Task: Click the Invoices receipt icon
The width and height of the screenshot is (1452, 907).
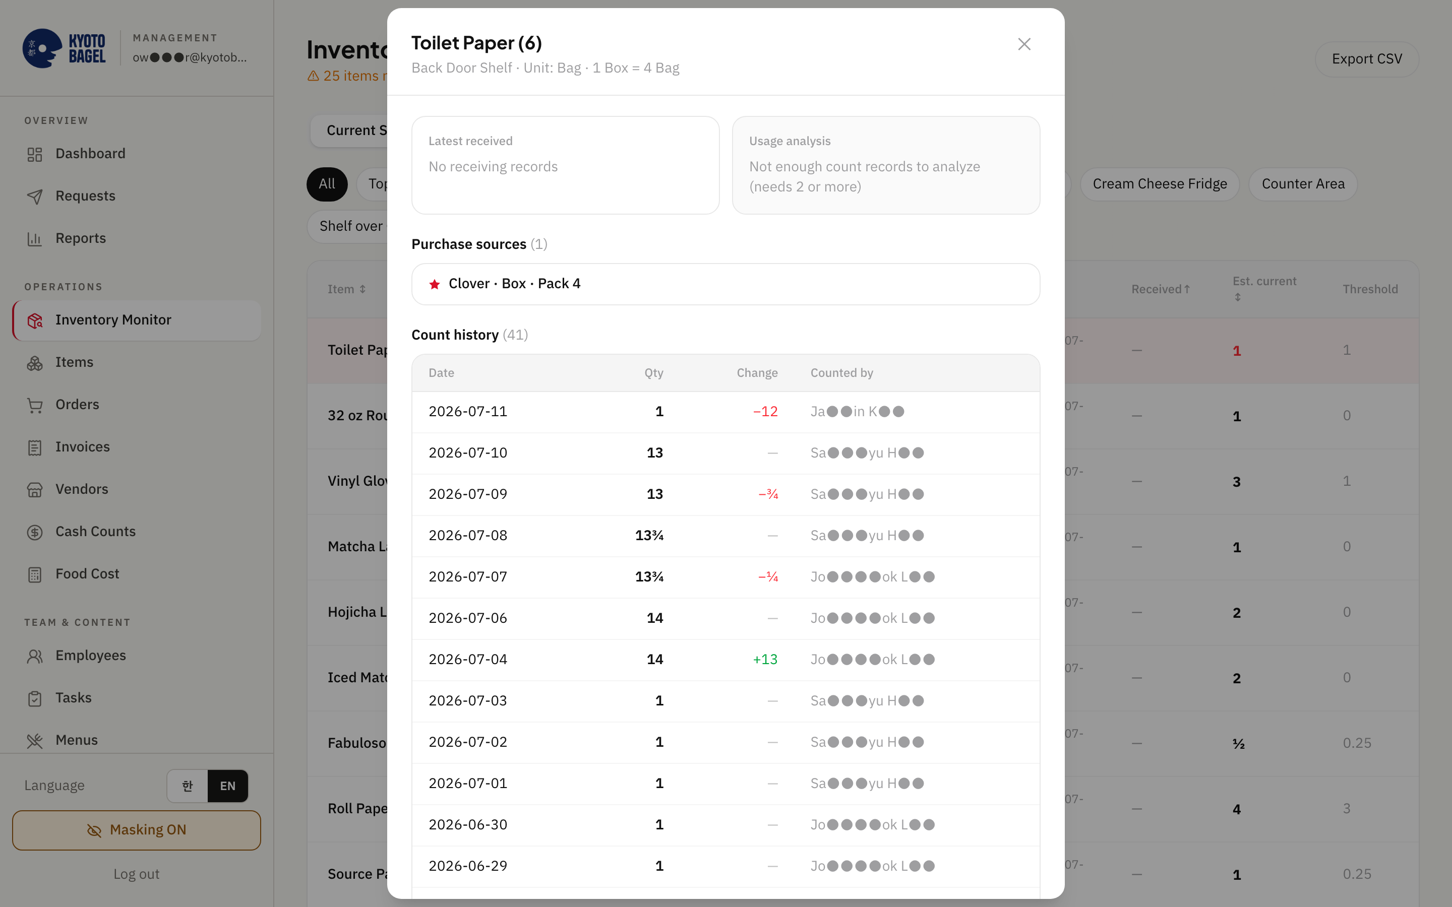Action: [35, 447]
